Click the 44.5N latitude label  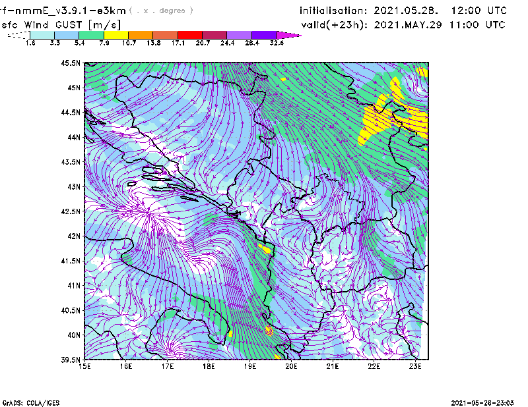tap(71, 112)
